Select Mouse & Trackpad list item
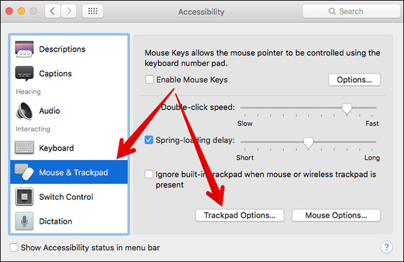Viewport: 404px width, 262px height. (x=69, y=172)
